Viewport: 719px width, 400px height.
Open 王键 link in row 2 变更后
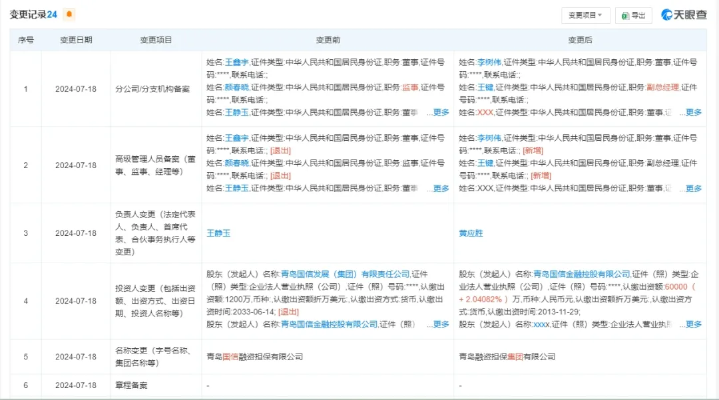click(485, 163)
